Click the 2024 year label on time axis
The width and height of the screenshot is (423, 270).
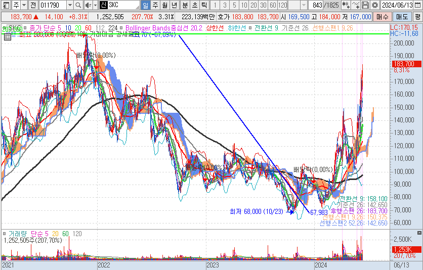[321, 265]
